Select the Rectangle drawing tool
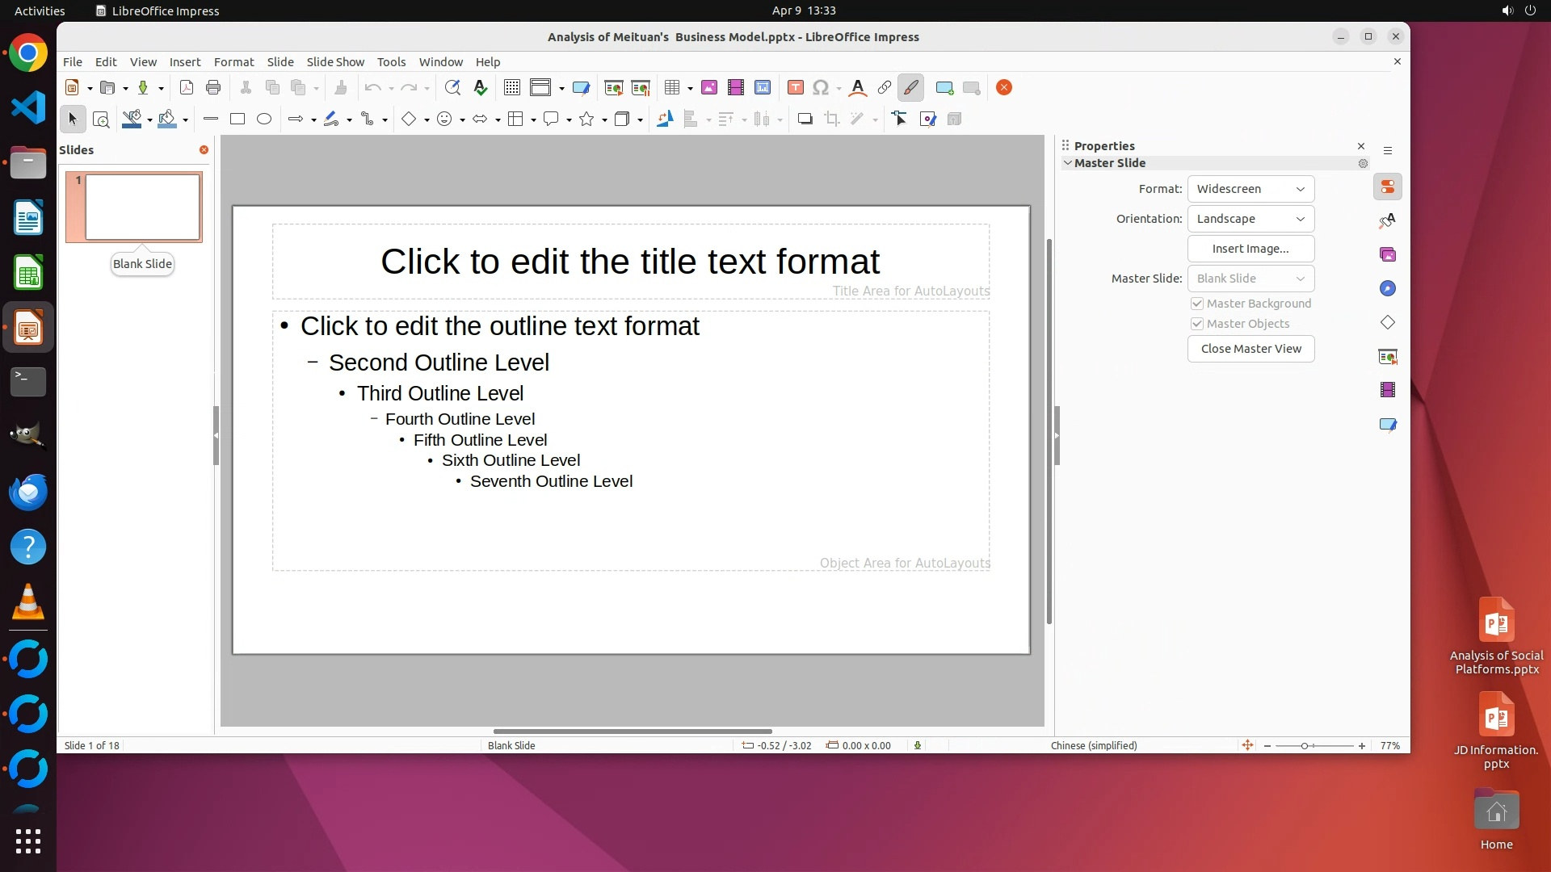The height and width of the screenshot is (872, 1551). tap(237, 119)
